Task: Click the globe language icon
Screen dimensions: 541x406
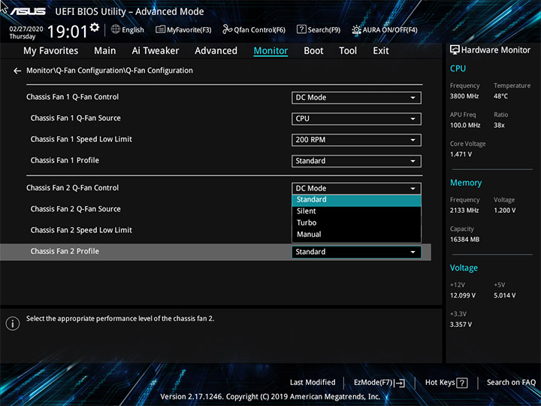Action: (116, 29)
